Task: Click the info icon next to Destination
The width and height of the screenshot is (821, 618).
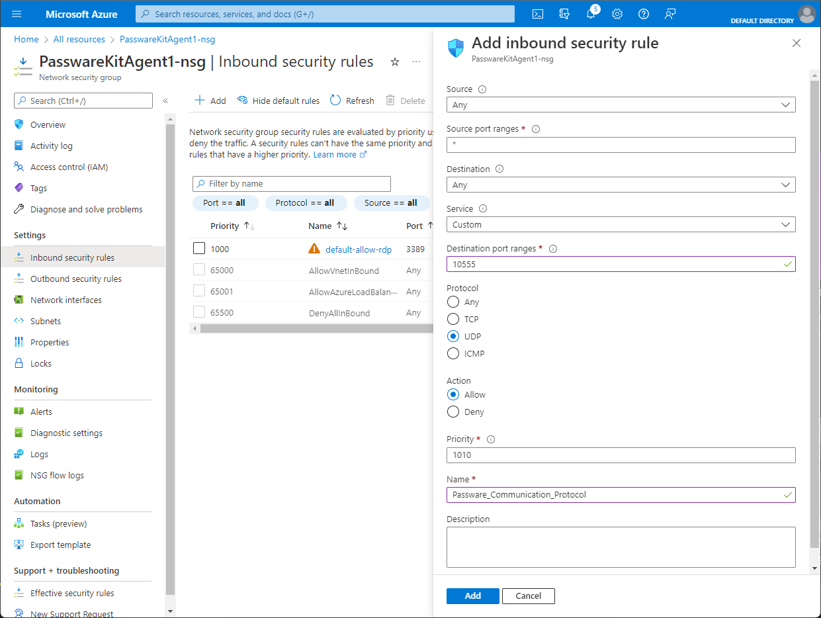Action: point(499,169)
